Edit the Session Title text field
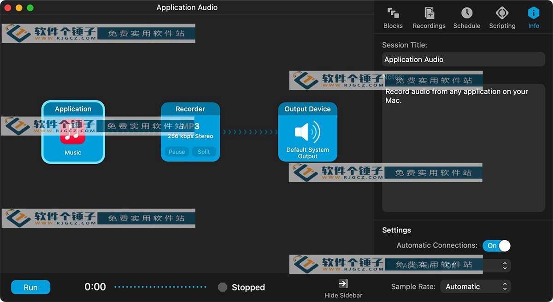Viewport: 553px width, 302px height. 463,59
